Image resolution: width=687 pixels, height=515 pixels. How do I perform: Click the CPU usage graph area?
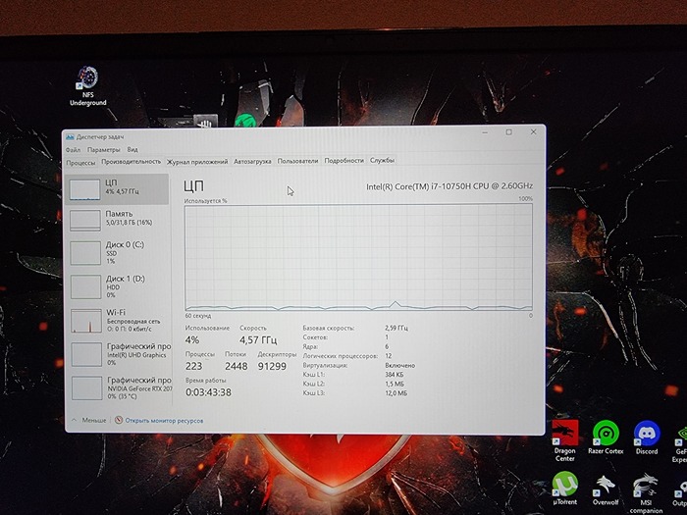point(358,257)
